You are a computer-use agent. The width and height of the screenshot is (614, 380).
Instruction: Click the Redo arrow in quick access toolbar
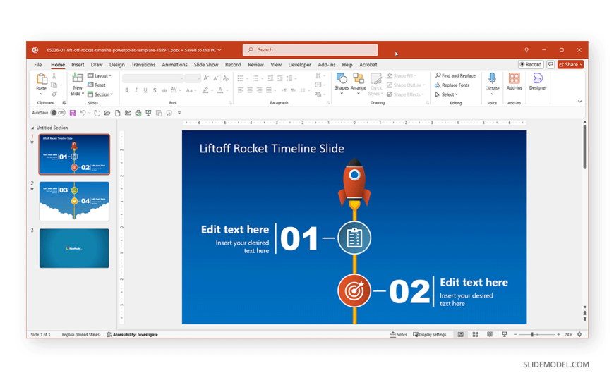(97, 113)
